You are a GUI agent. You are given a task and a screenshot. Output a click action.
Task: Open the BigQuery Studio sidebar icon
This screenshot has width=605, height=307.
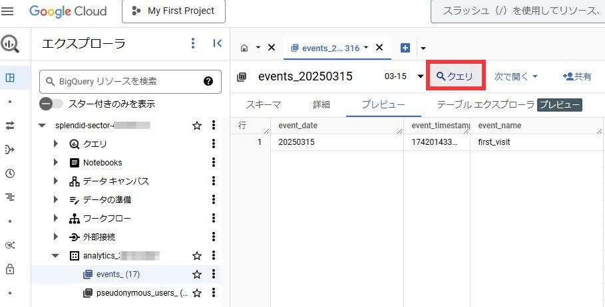[10, 78]
